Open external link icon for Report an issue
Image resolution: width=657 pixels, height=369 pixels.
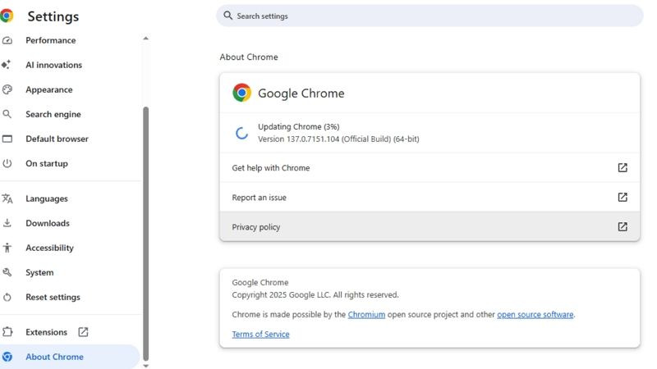pos(623,197)
